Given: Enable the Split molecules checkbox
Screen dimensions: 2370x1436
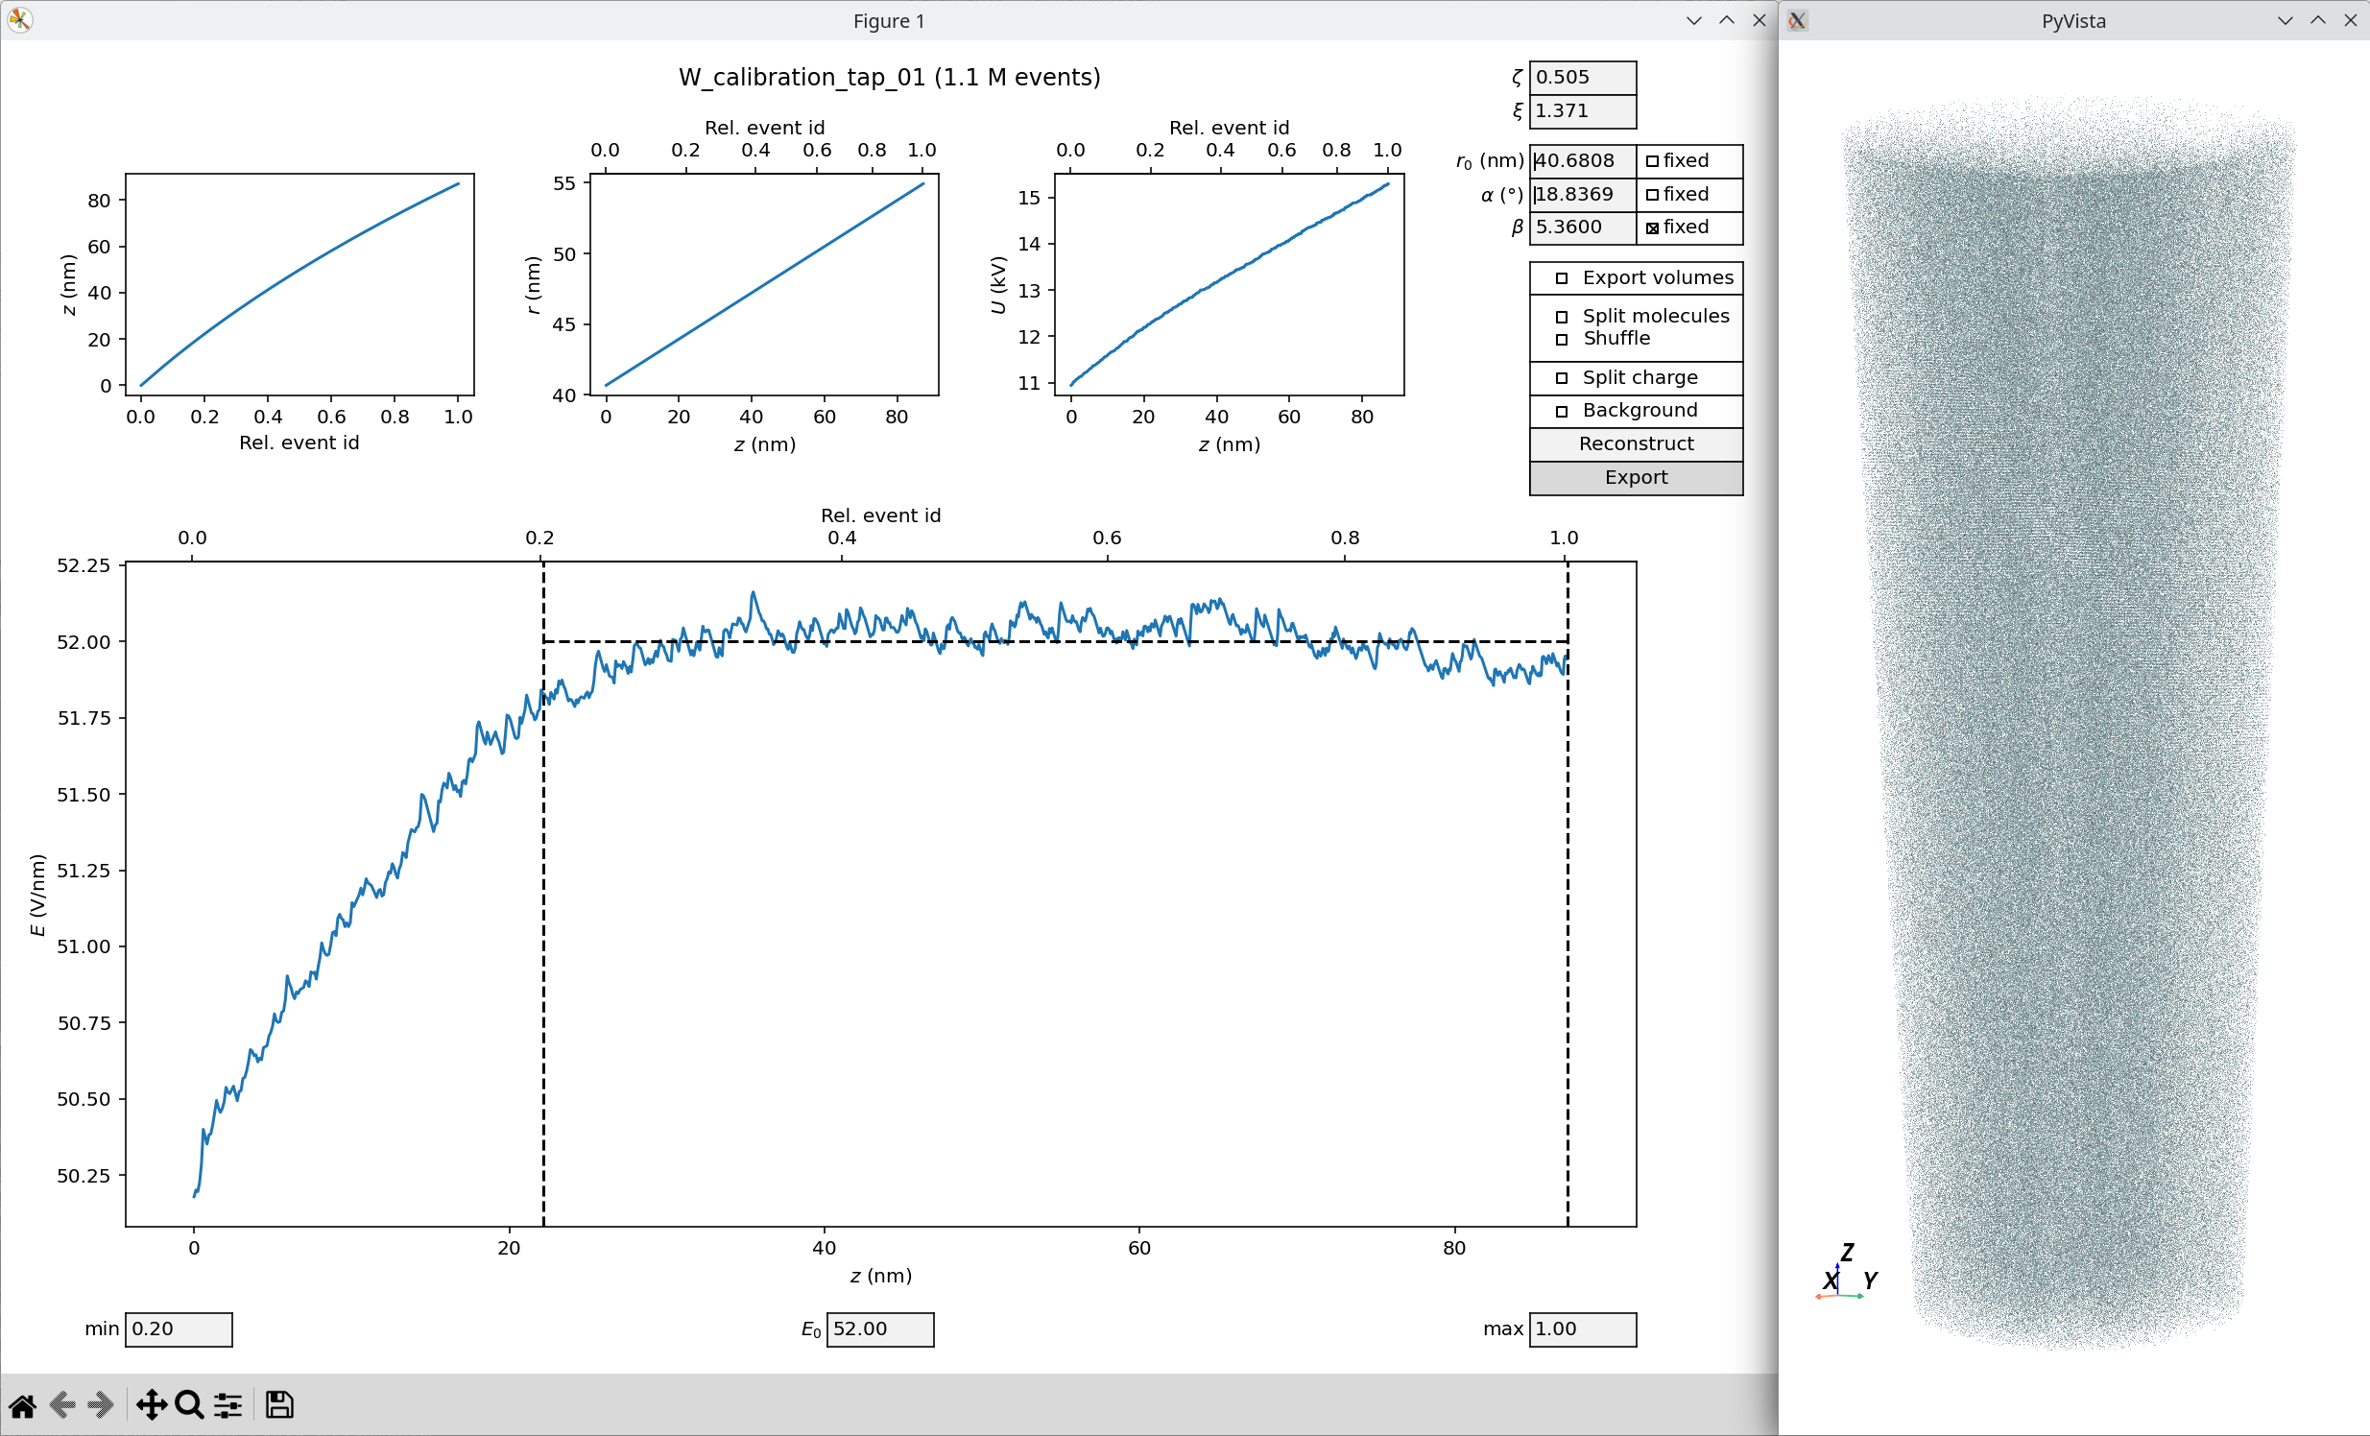Looking at the screenshot, I should point(1562,318).
